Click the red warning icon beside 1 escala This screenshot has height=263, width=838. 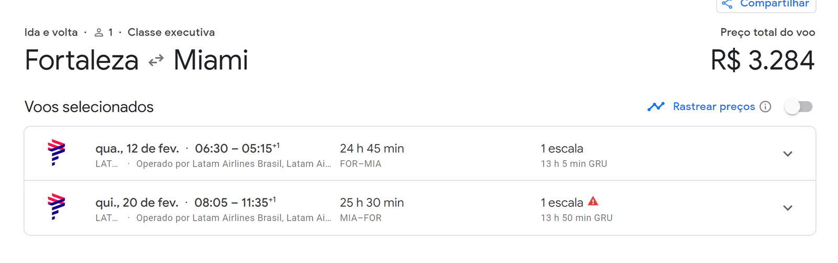pos(593,201)
